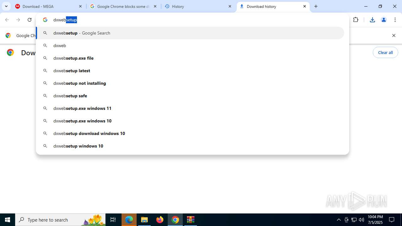Select dxwebsetup.exe windows 10 suggestion

[x=190, y=121]
